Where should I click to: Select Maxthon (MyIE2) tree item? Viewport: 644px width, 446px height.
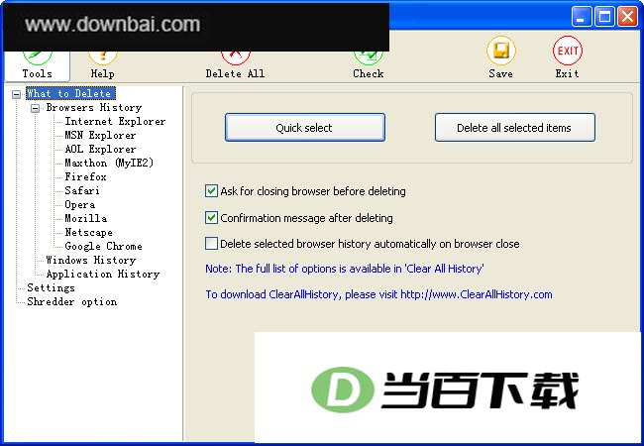[109, 164]
